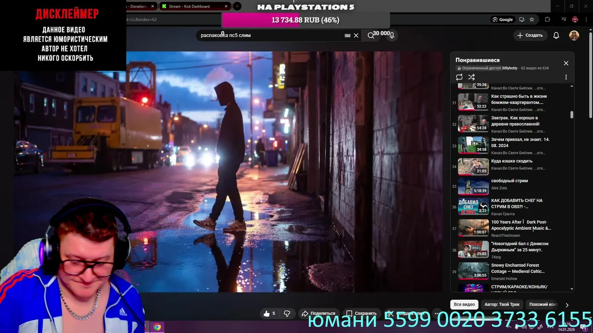Click playlist scrollbar down arrow

[572, 289]
